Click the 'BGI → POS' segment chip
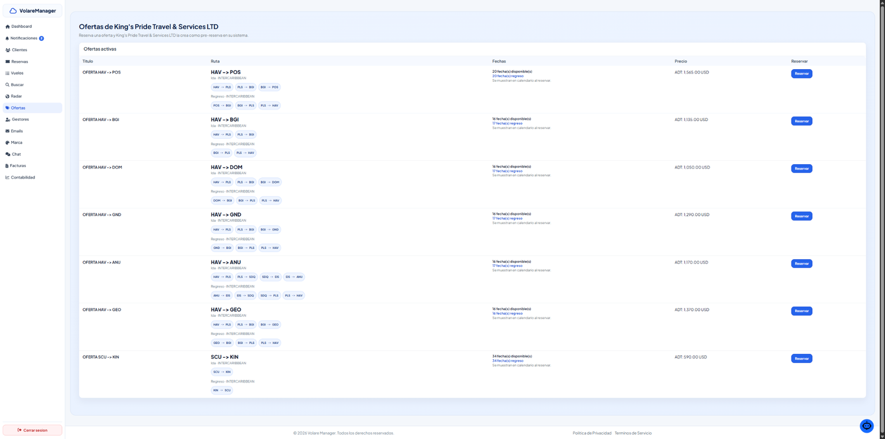Image resolution: width=885 pixels, height=439 pixels. [x=269, y=87]
